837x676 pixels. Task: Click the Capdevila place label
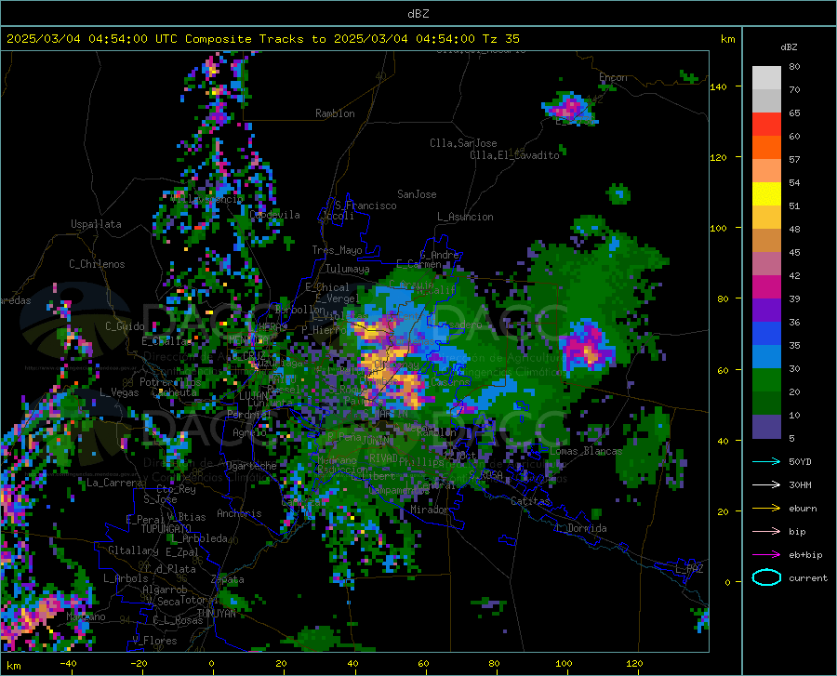point(274,215)
